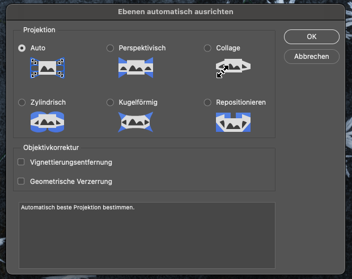Screen dimensions: 352x279
Task: Click the Abbrechen button
Action: [x=312, y=57]
